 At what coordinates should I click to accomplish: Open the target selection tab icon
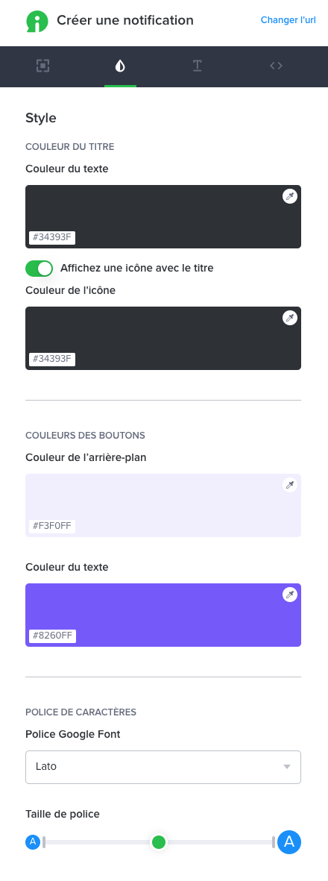coord(42,66)
